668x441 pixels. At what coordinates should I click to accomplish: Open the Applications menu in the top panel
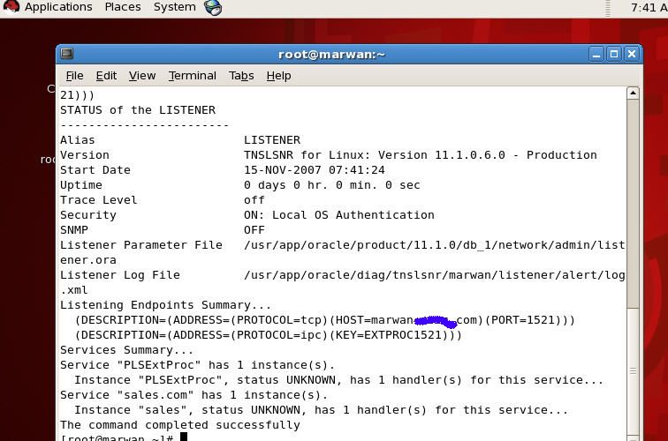(57, 7)
